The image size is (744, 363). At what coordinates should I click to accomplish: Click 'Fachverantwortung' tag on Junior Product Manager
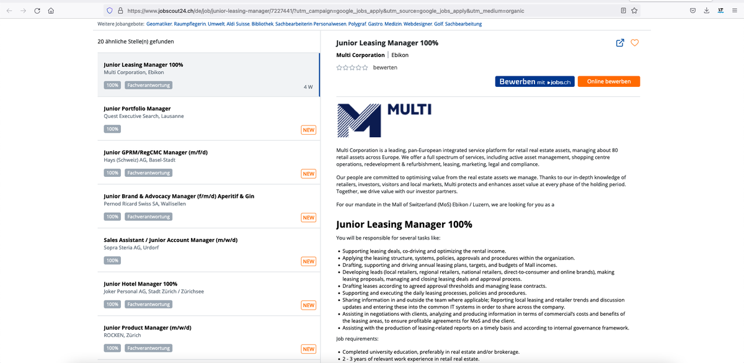[148, 348]
